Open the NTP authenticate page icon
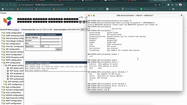Image resolution: width=187 pixels, height=105 pixels. click(8, 79)
